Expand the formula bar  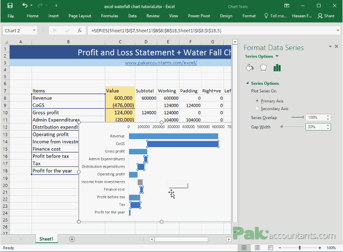(x=338, y=30)
